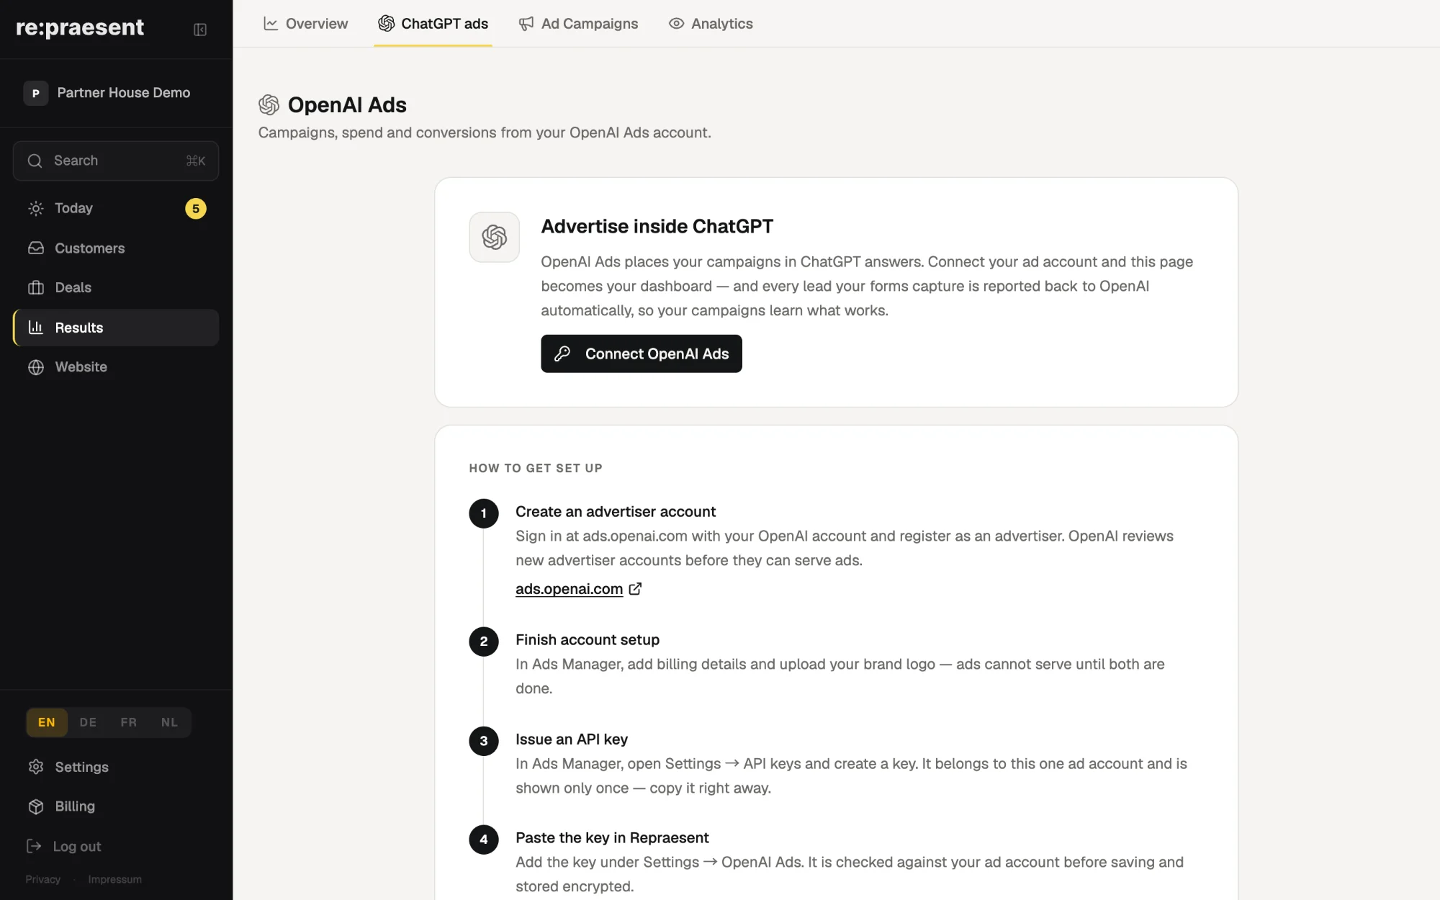Select the ChatGPT ads tab
Image resolution: width=1440 pixels, height=900 pixels.
point(433,24)
